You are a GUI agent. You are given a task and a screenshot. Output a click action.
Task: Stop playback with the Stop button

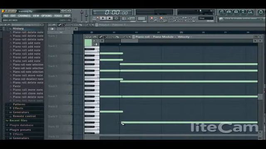110,18
